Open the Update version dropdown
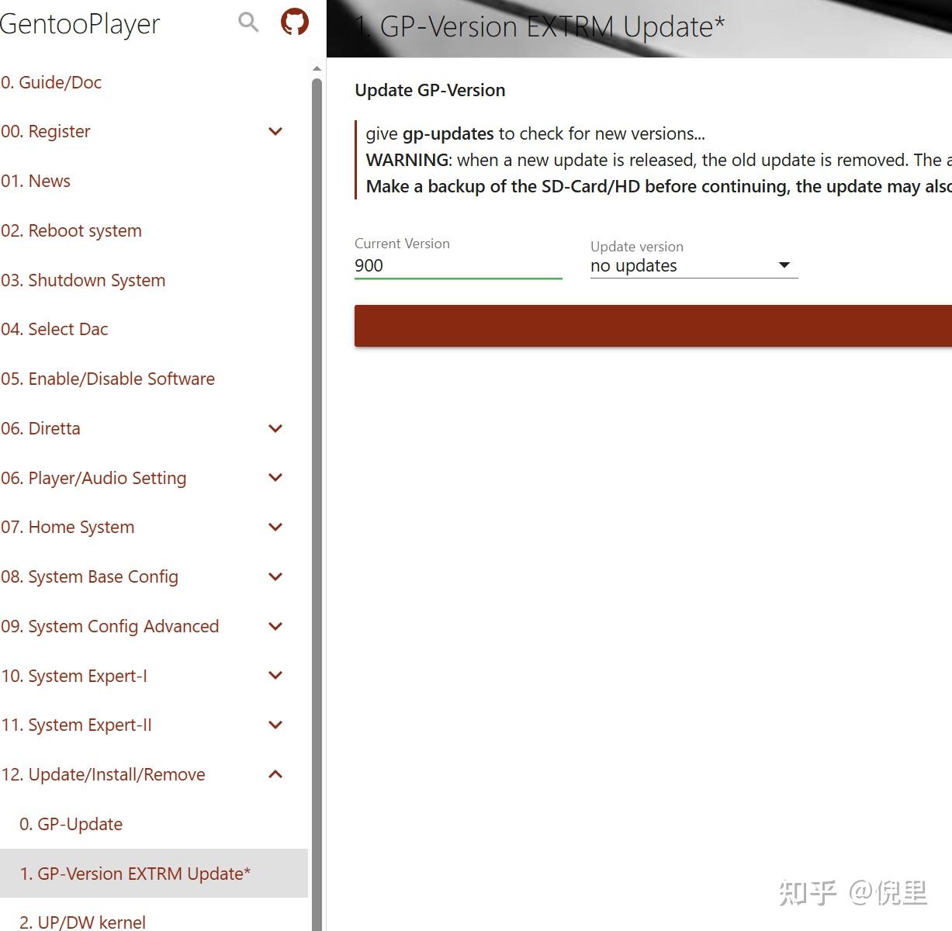Screen dimensions: 952x931 coord(694,266)
